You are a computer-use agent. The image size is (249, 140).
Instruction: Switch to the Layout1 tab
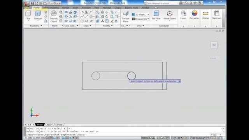(49, 125)
